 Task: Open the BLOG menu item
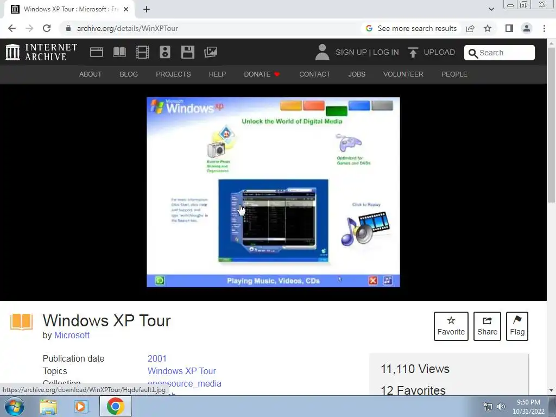[129, 74]
